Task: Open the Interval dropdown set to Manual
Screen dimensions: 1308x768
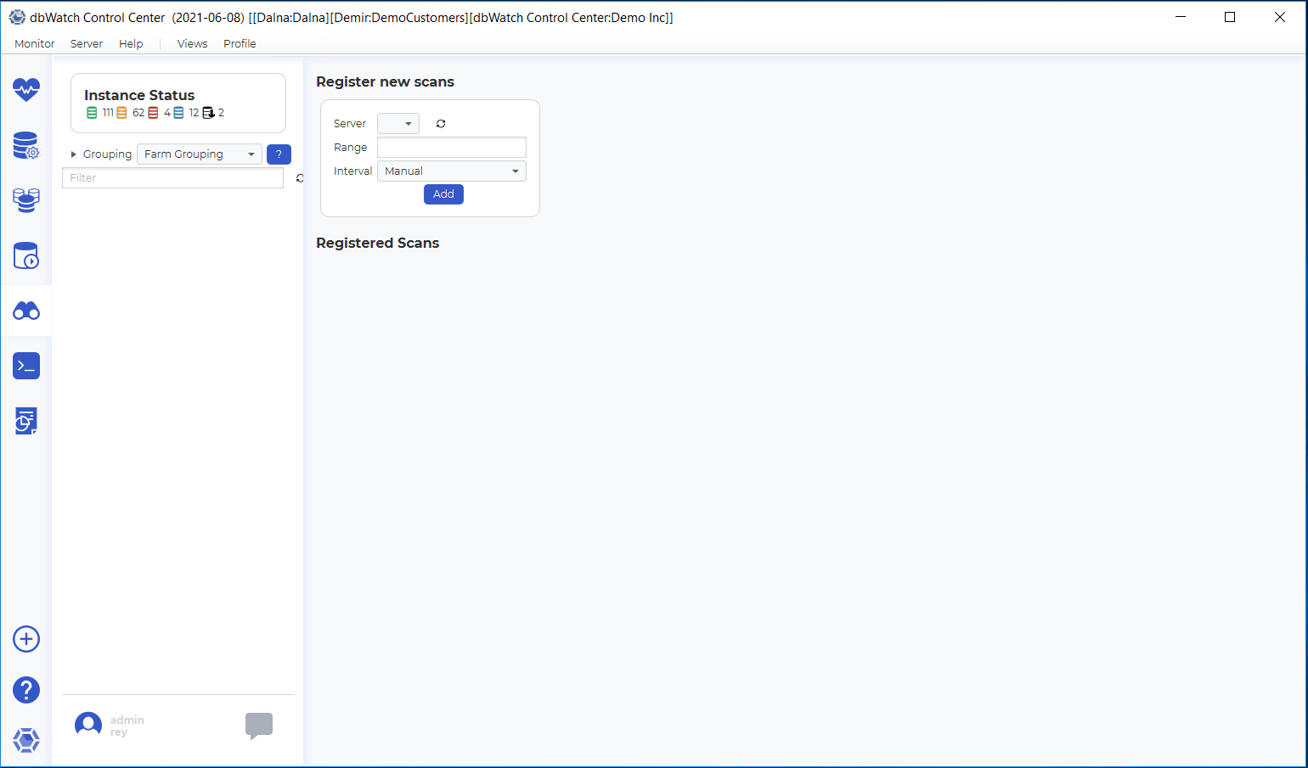Action: (x=451, y=171)
